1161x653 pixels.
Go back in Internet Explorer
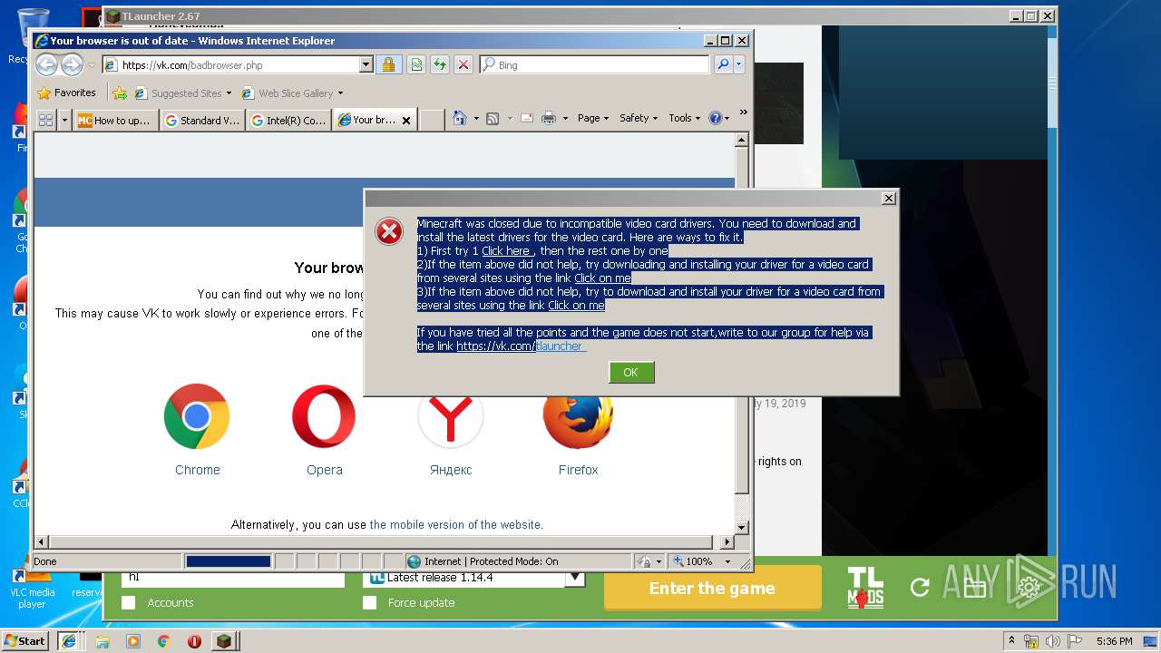(x=47, y=64)
